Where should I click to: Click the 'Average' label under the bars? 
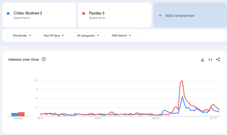point(18,118)
